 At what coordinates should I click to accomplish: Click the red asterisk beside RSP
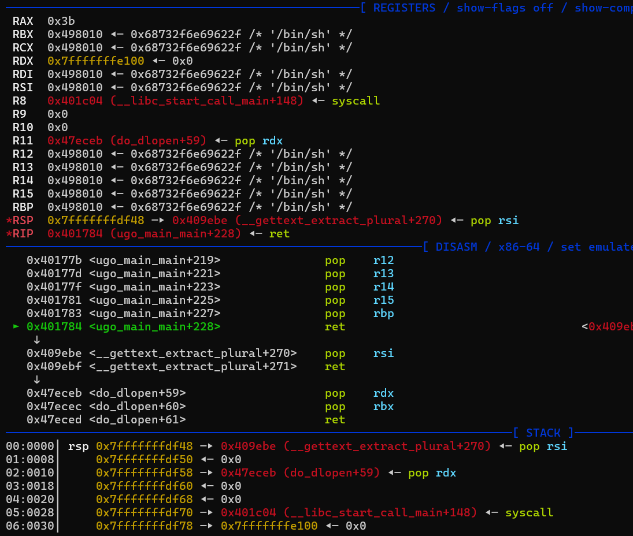(x=9, y=220)
